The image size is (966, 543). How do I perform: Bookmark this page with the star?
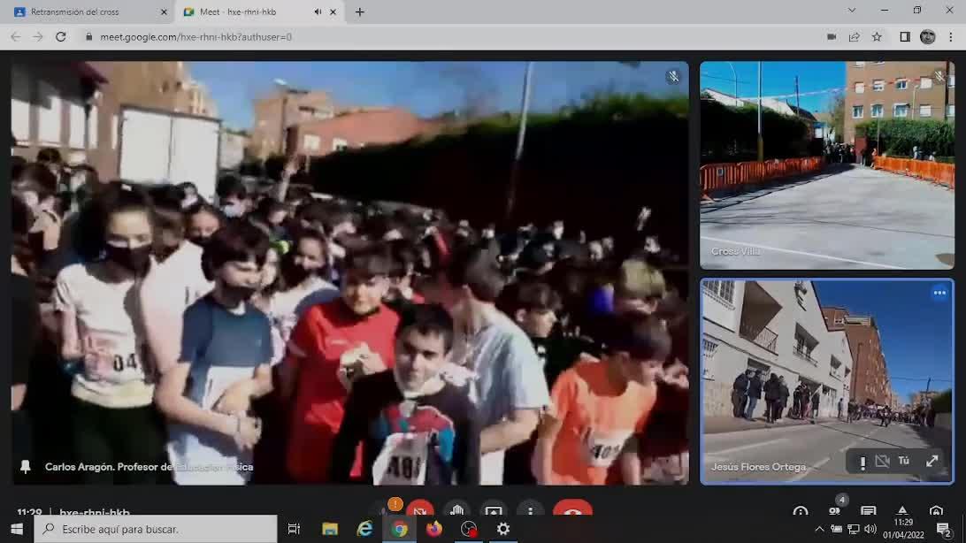point(877,37)
